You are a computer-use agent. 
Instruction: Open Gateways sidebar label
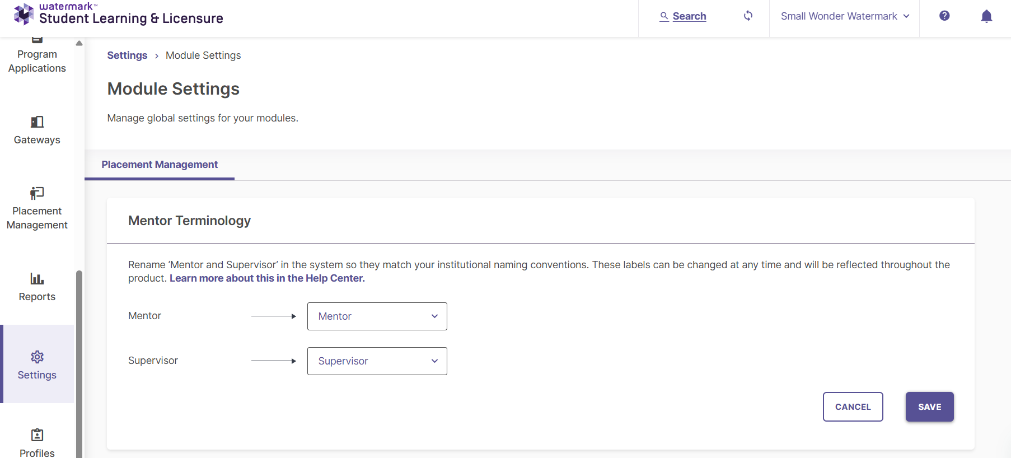[x=37, y=140]
